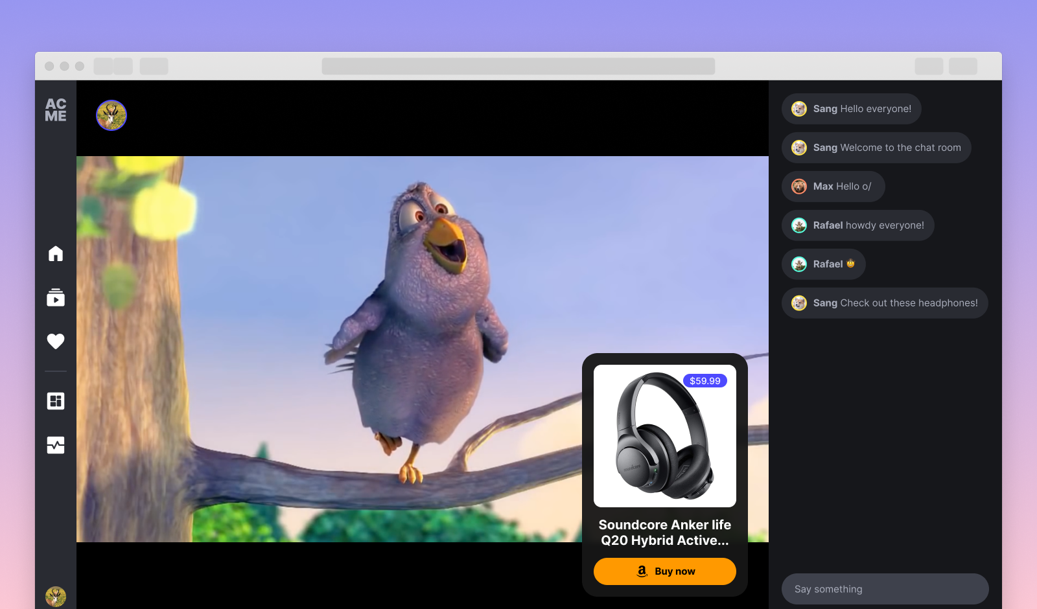Focus the Say something chat input
This screenshot has width=1037, height=609.
tap(885, 589)
